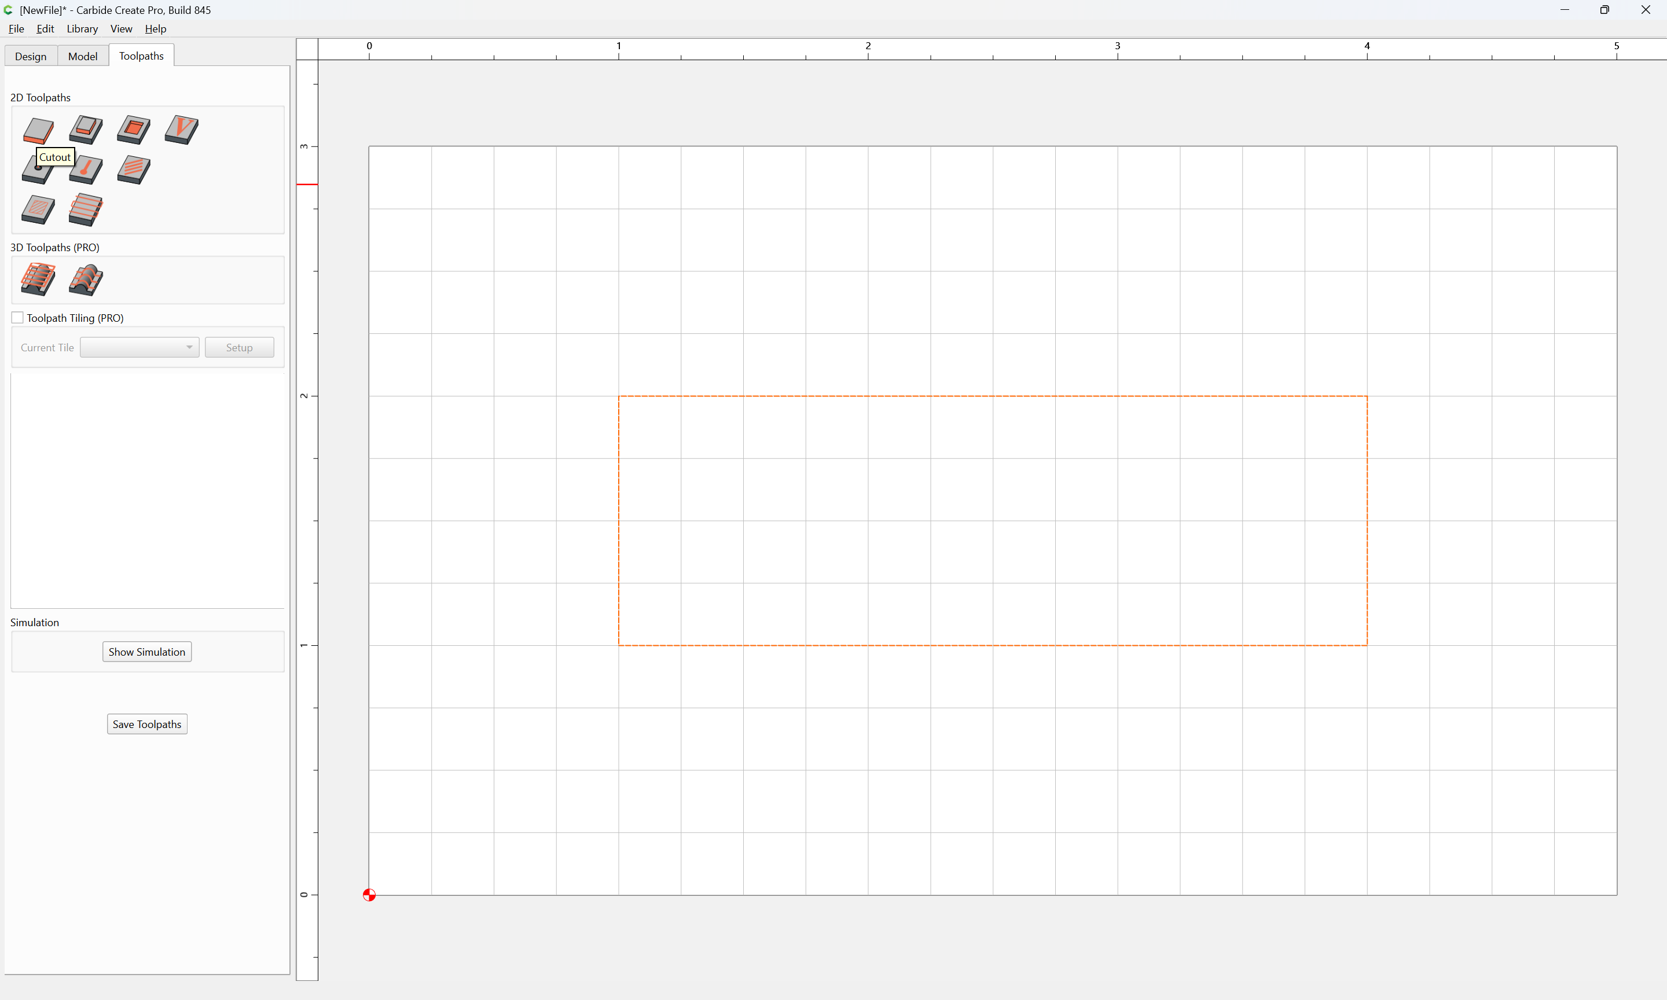Enable the Toolpath Tiling (PRO) checkbox
This screenshot has width=1667, height=1000.
click(x=17, y=317)
